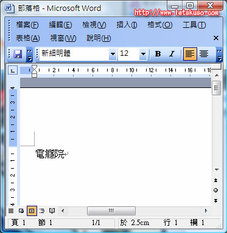The width and height of the screenshot is (227, 233).
Task: Open the 表格(A) menu
Action: (x=28, y=38)
